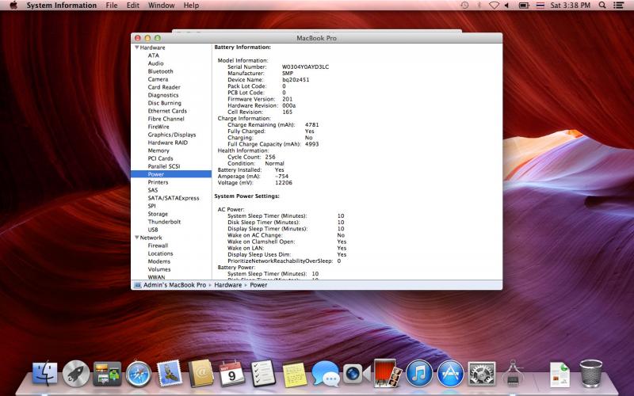This screenshot has width=634, height=396.
Task: Select Camera in the sidebar
Action: pos(158,79)
